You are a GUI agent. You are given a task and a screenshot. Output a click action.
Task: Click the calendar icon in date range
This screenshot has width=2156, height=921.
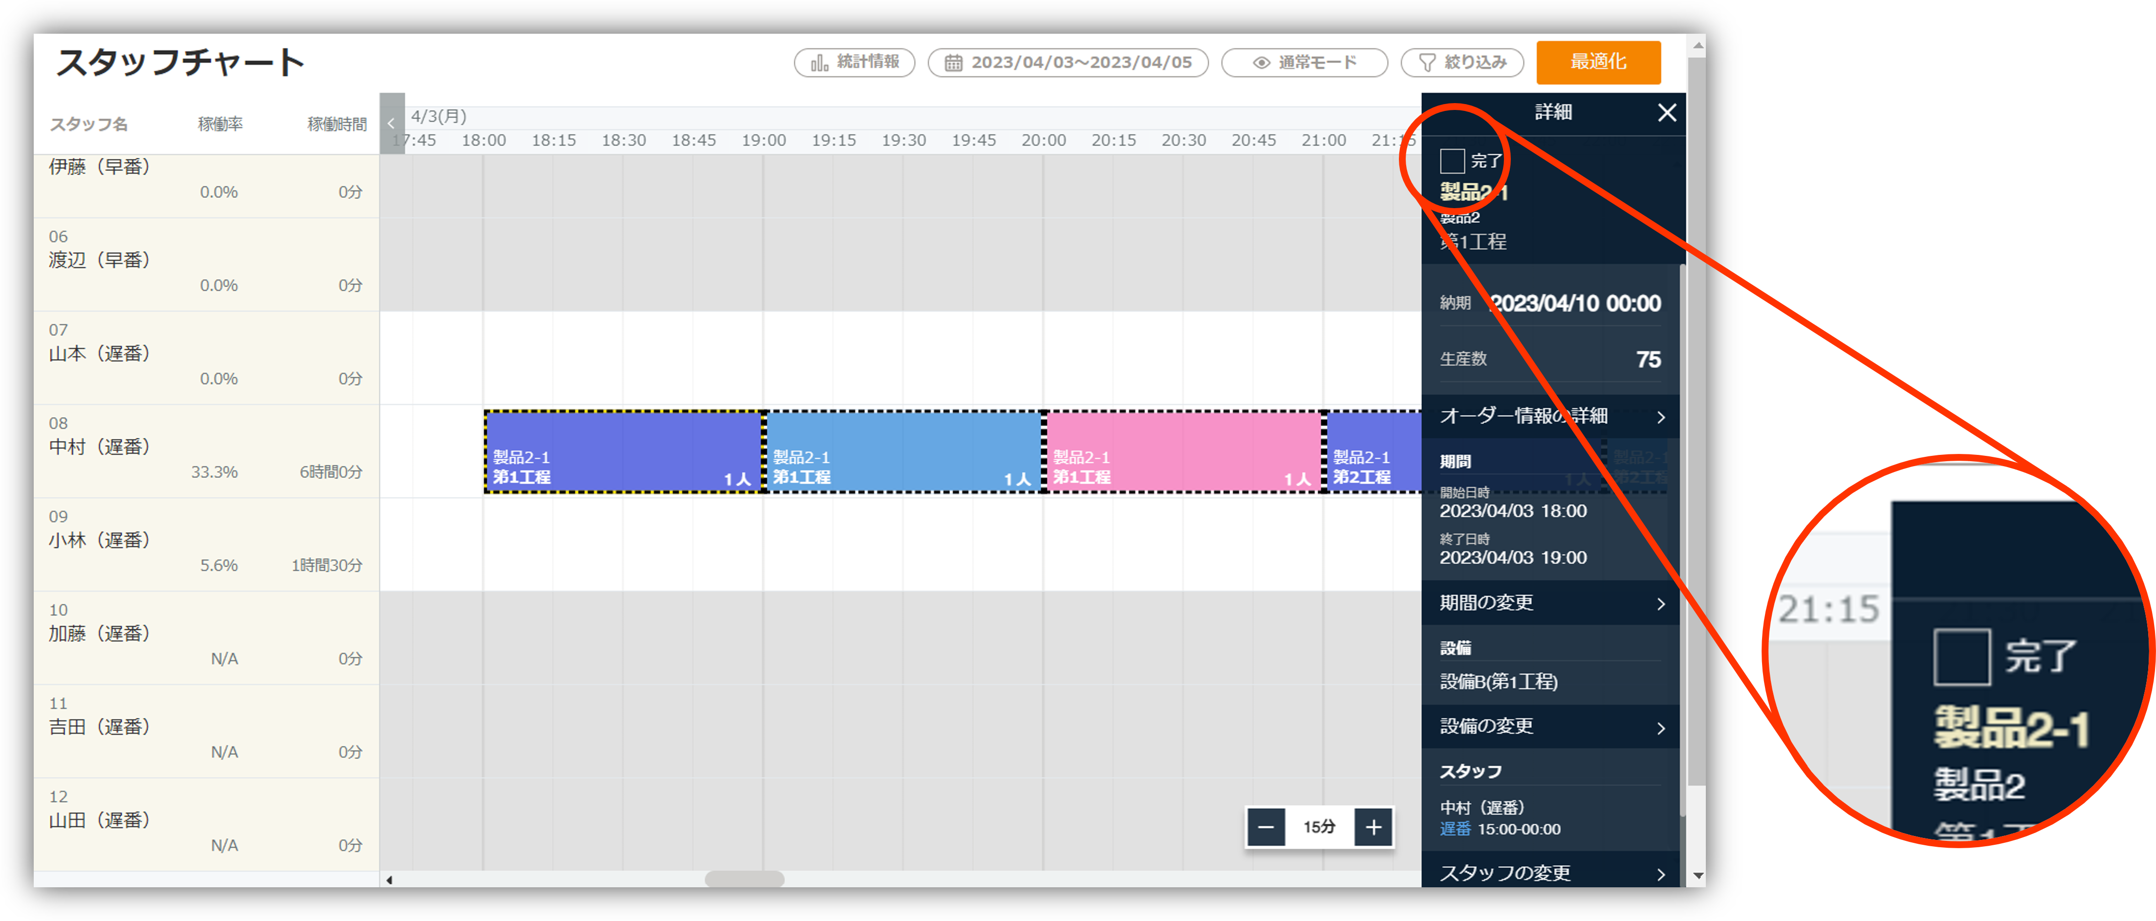click(953, 63)
